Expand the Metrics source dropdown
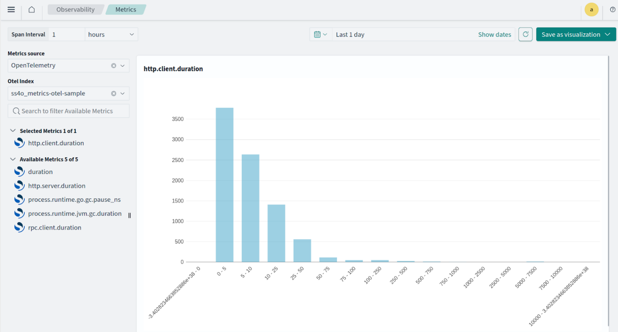The image size is (618, 332). (x=122, y=66)
